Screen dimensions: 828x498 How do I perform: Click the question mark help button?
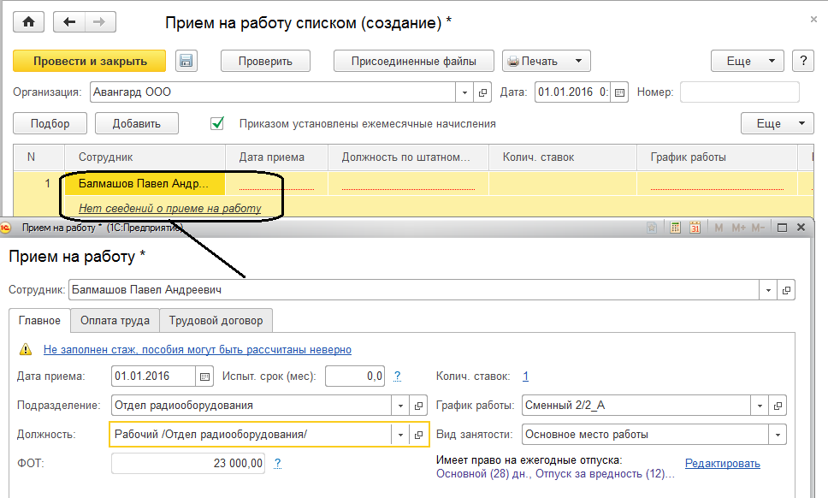(802, 61)
